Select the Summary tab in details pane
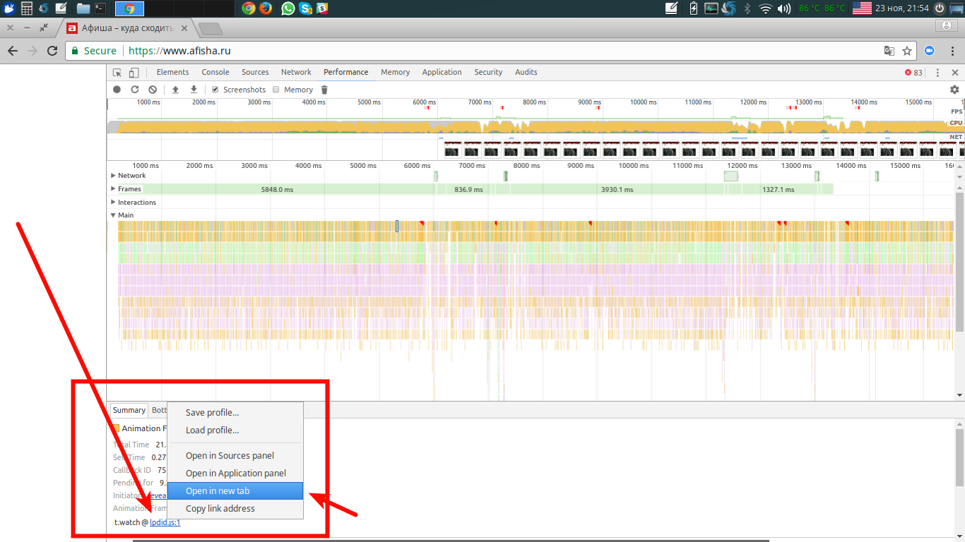The height and width of the screenshot is (542, 965). 129,410
